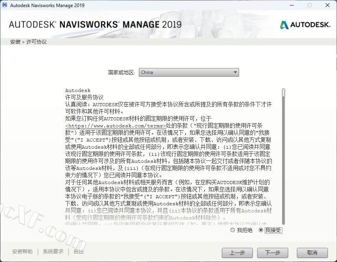Select the 我接受 (I Accept) radio button
Image resolution: width=337 pixels, height=262 pixels.
click(261, 230)
